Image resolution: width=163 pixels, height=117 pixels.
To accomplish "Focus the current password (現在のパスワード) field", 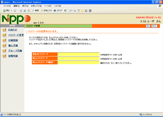I will (x=78, y=54).
